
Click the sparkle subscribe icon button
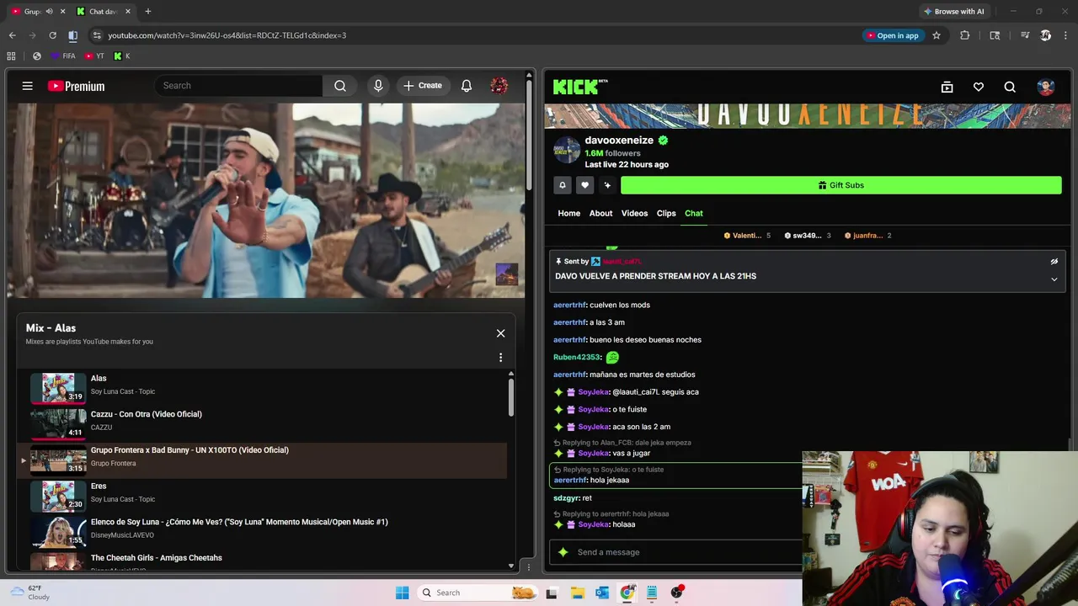pyautogui.click(x=607, y=185)
